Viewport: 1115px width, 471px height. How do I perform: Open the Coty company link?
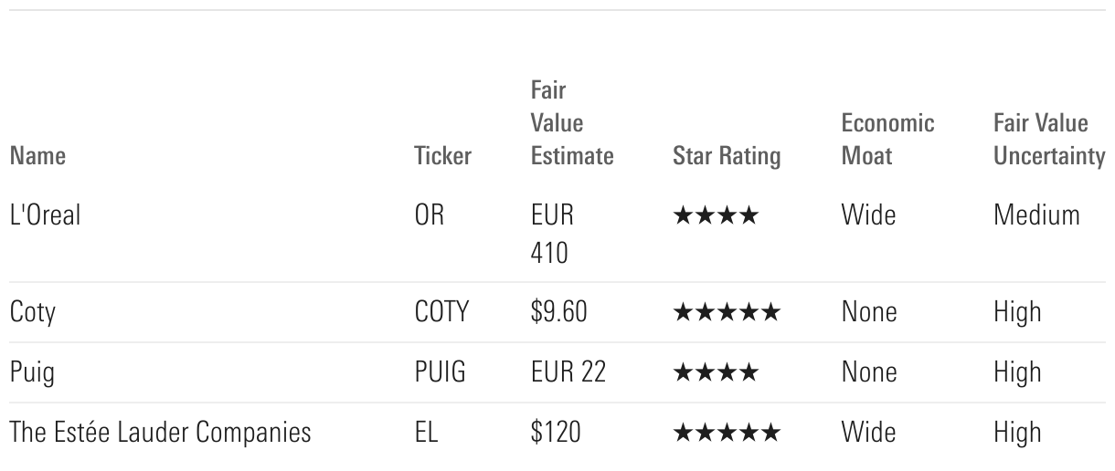(33, 312)
